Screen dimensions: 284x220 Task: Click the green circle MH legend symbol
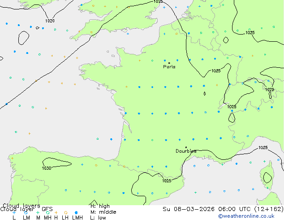pos(47,212)
